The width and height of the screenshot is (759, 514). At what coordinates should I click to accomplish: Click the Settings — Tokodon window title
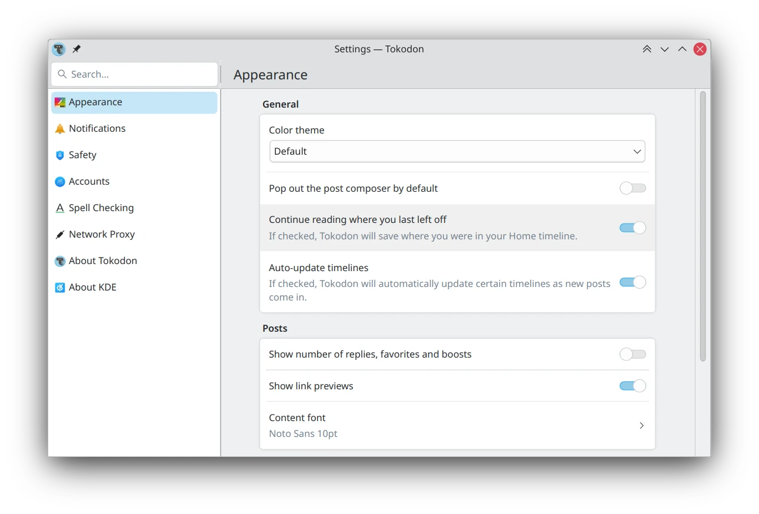pyautogui.click(x=379, y=49)
